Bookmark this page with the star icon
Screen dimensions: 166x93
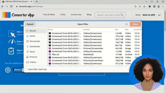click(144, 6)
